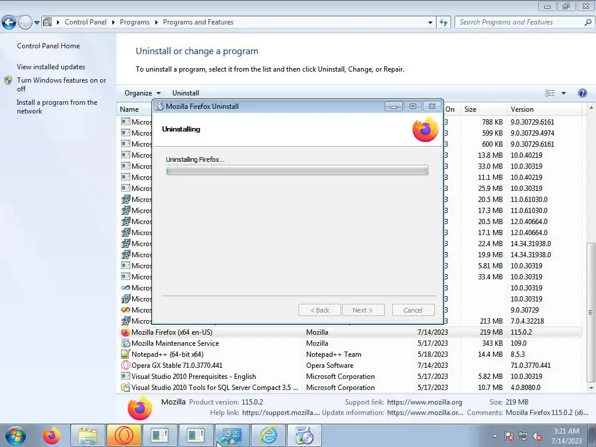Switch to uninstaller taskbar button
The height and width of the screenshot is (447, 596).
click(304, 435)
